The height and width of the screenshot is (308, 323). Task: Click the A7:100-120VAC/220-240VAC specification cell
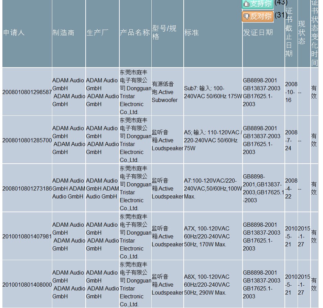[213, 188]
